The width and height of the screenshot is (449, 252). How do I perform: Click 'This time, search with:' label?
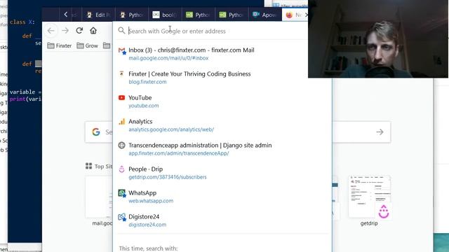[x=148, y=248]
